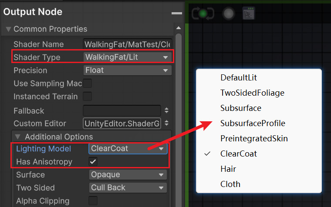
Task: Click the scrollbar up arrow
Action: pyautogui.click(x=179, y=28)
